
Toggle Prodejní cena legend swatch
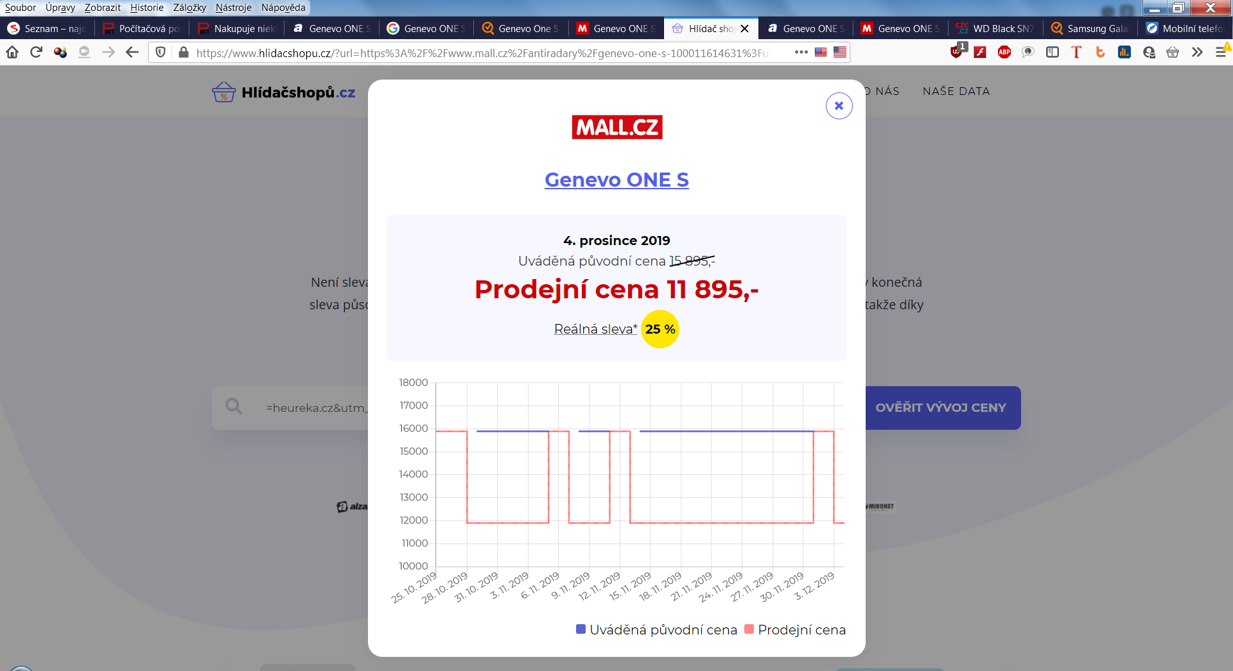[749, 629]
